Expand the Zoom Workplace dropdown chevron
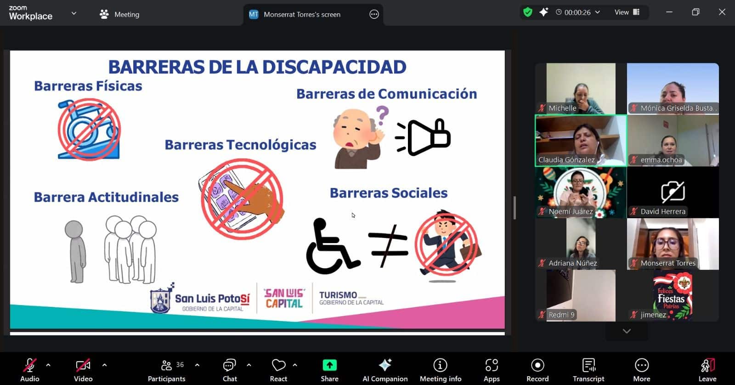Viewport: 735px width, 385px height. pyautogui.click(x=73, y=13)
